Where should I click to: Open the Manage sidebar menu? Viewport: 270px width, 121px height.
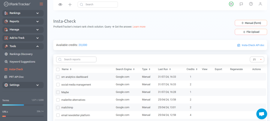coord(23,30)
